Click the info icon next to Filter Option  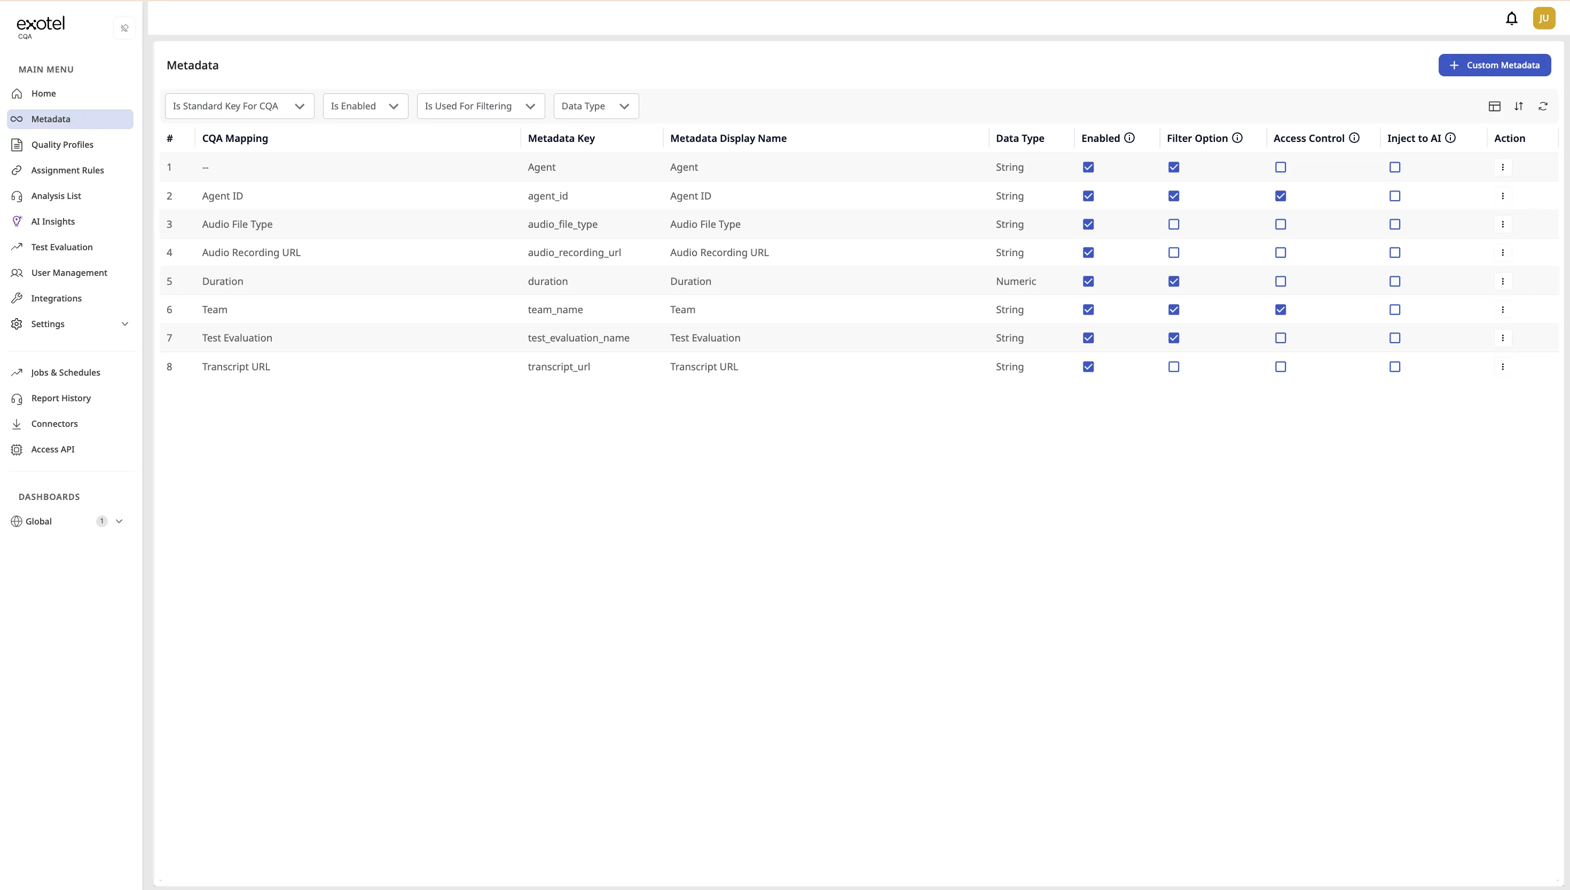click(1237, 138)
